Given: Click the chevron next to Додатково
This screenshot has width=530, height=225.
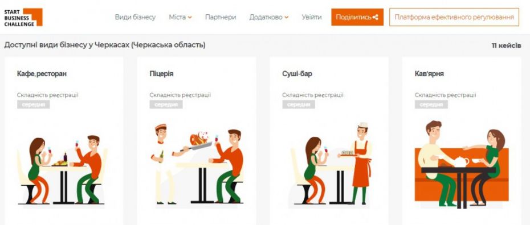Looking at the screenshot, I should (x=287, y=18).
